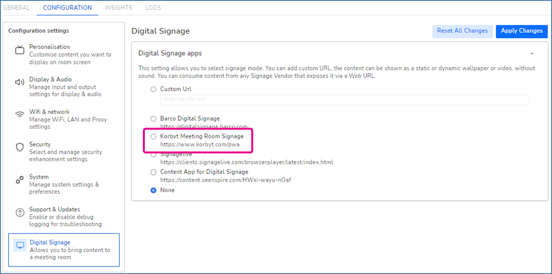
Task: Collapse the Digital Signage apps section
Action: (x=532, y=54)
